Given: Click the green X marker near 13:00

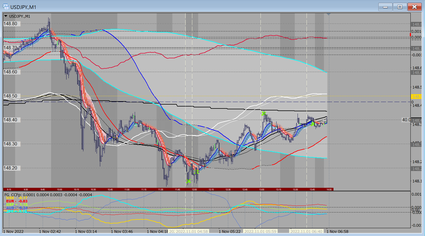Looking at the screenshot, I should point(263,114).
